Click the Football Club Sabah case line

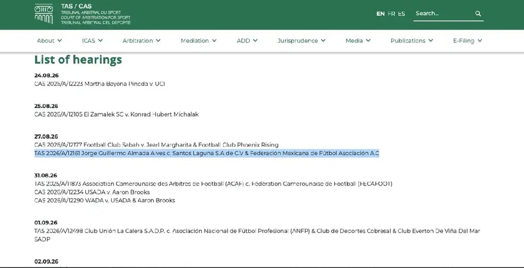156,145
